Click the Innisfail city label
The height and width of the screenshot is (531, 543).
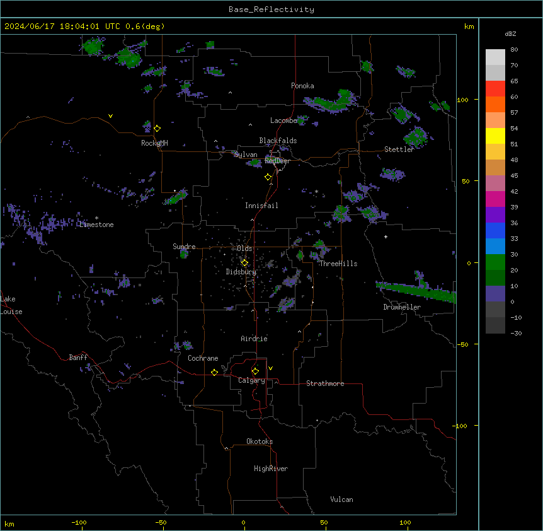pyautogui.click(x=261, y=206)
